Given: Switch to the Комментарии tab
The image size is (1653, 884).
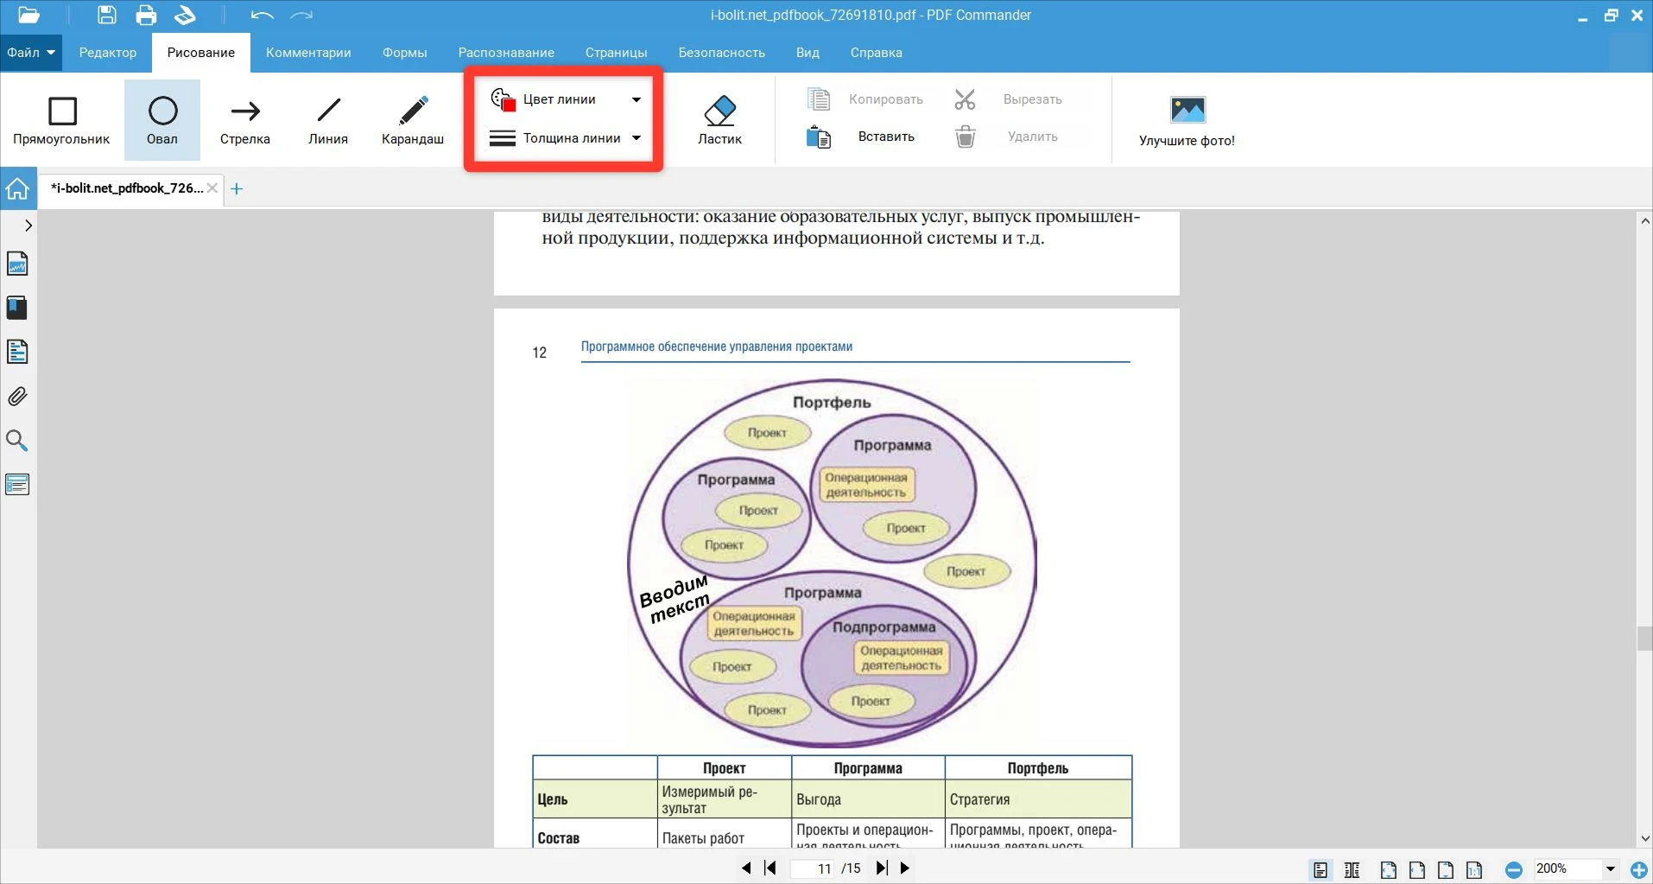Looking at the screenshot, I should tap(308, 53).
